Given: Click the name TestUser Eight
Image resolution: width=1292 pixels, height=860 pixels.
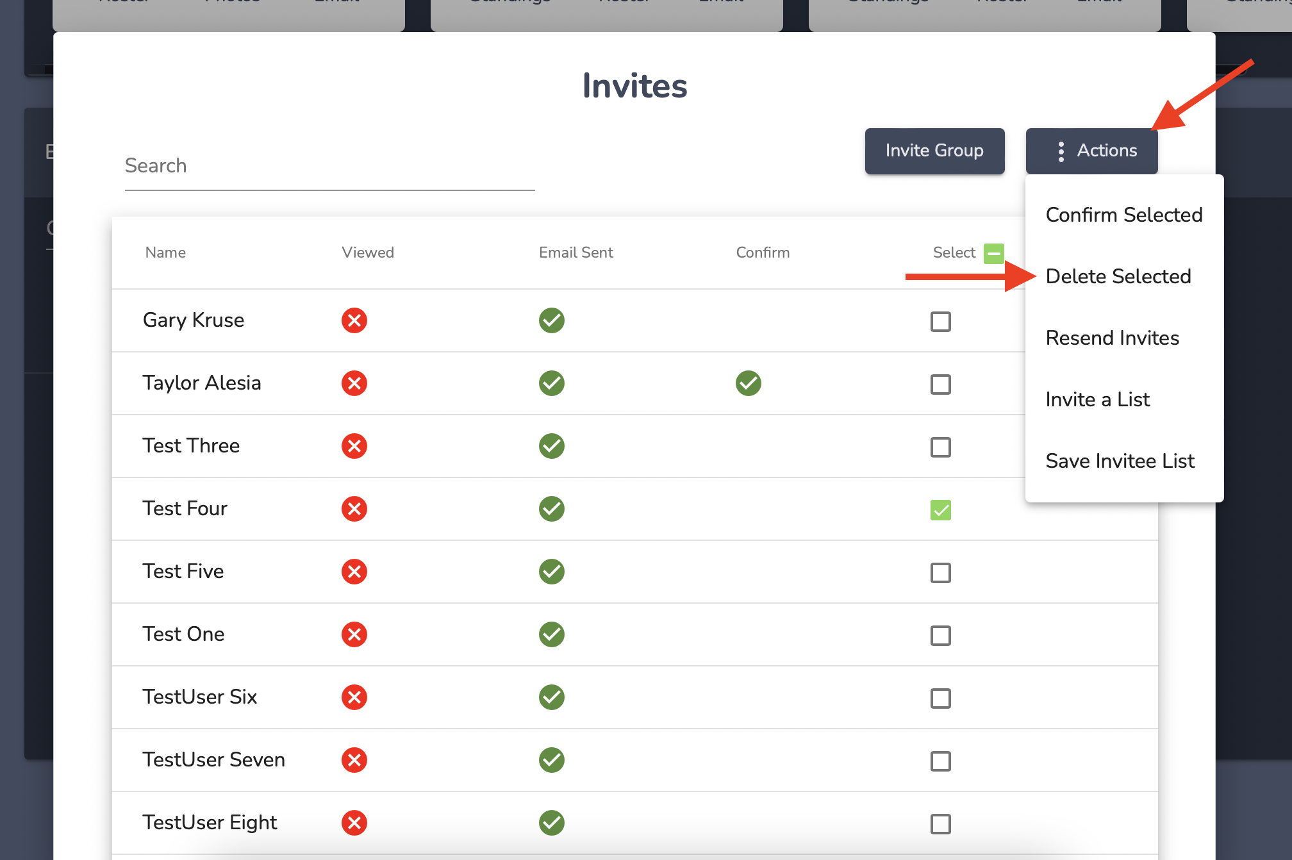Looking at the screenshot, I should [210, 822].
